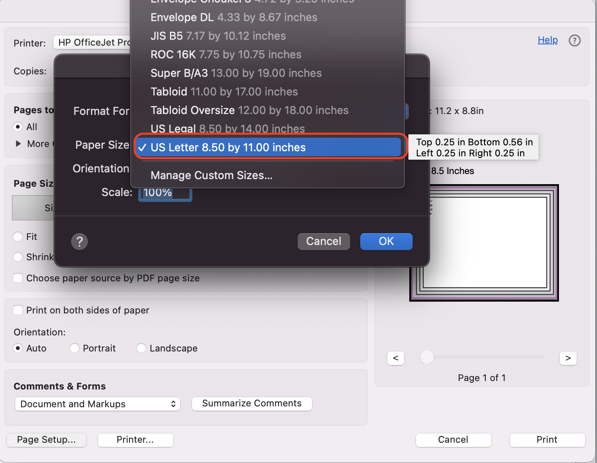Open help via the question mark in the sheet
Viewport: 597px width, 463px height.
pyautogui.click(x=79, y=241)
